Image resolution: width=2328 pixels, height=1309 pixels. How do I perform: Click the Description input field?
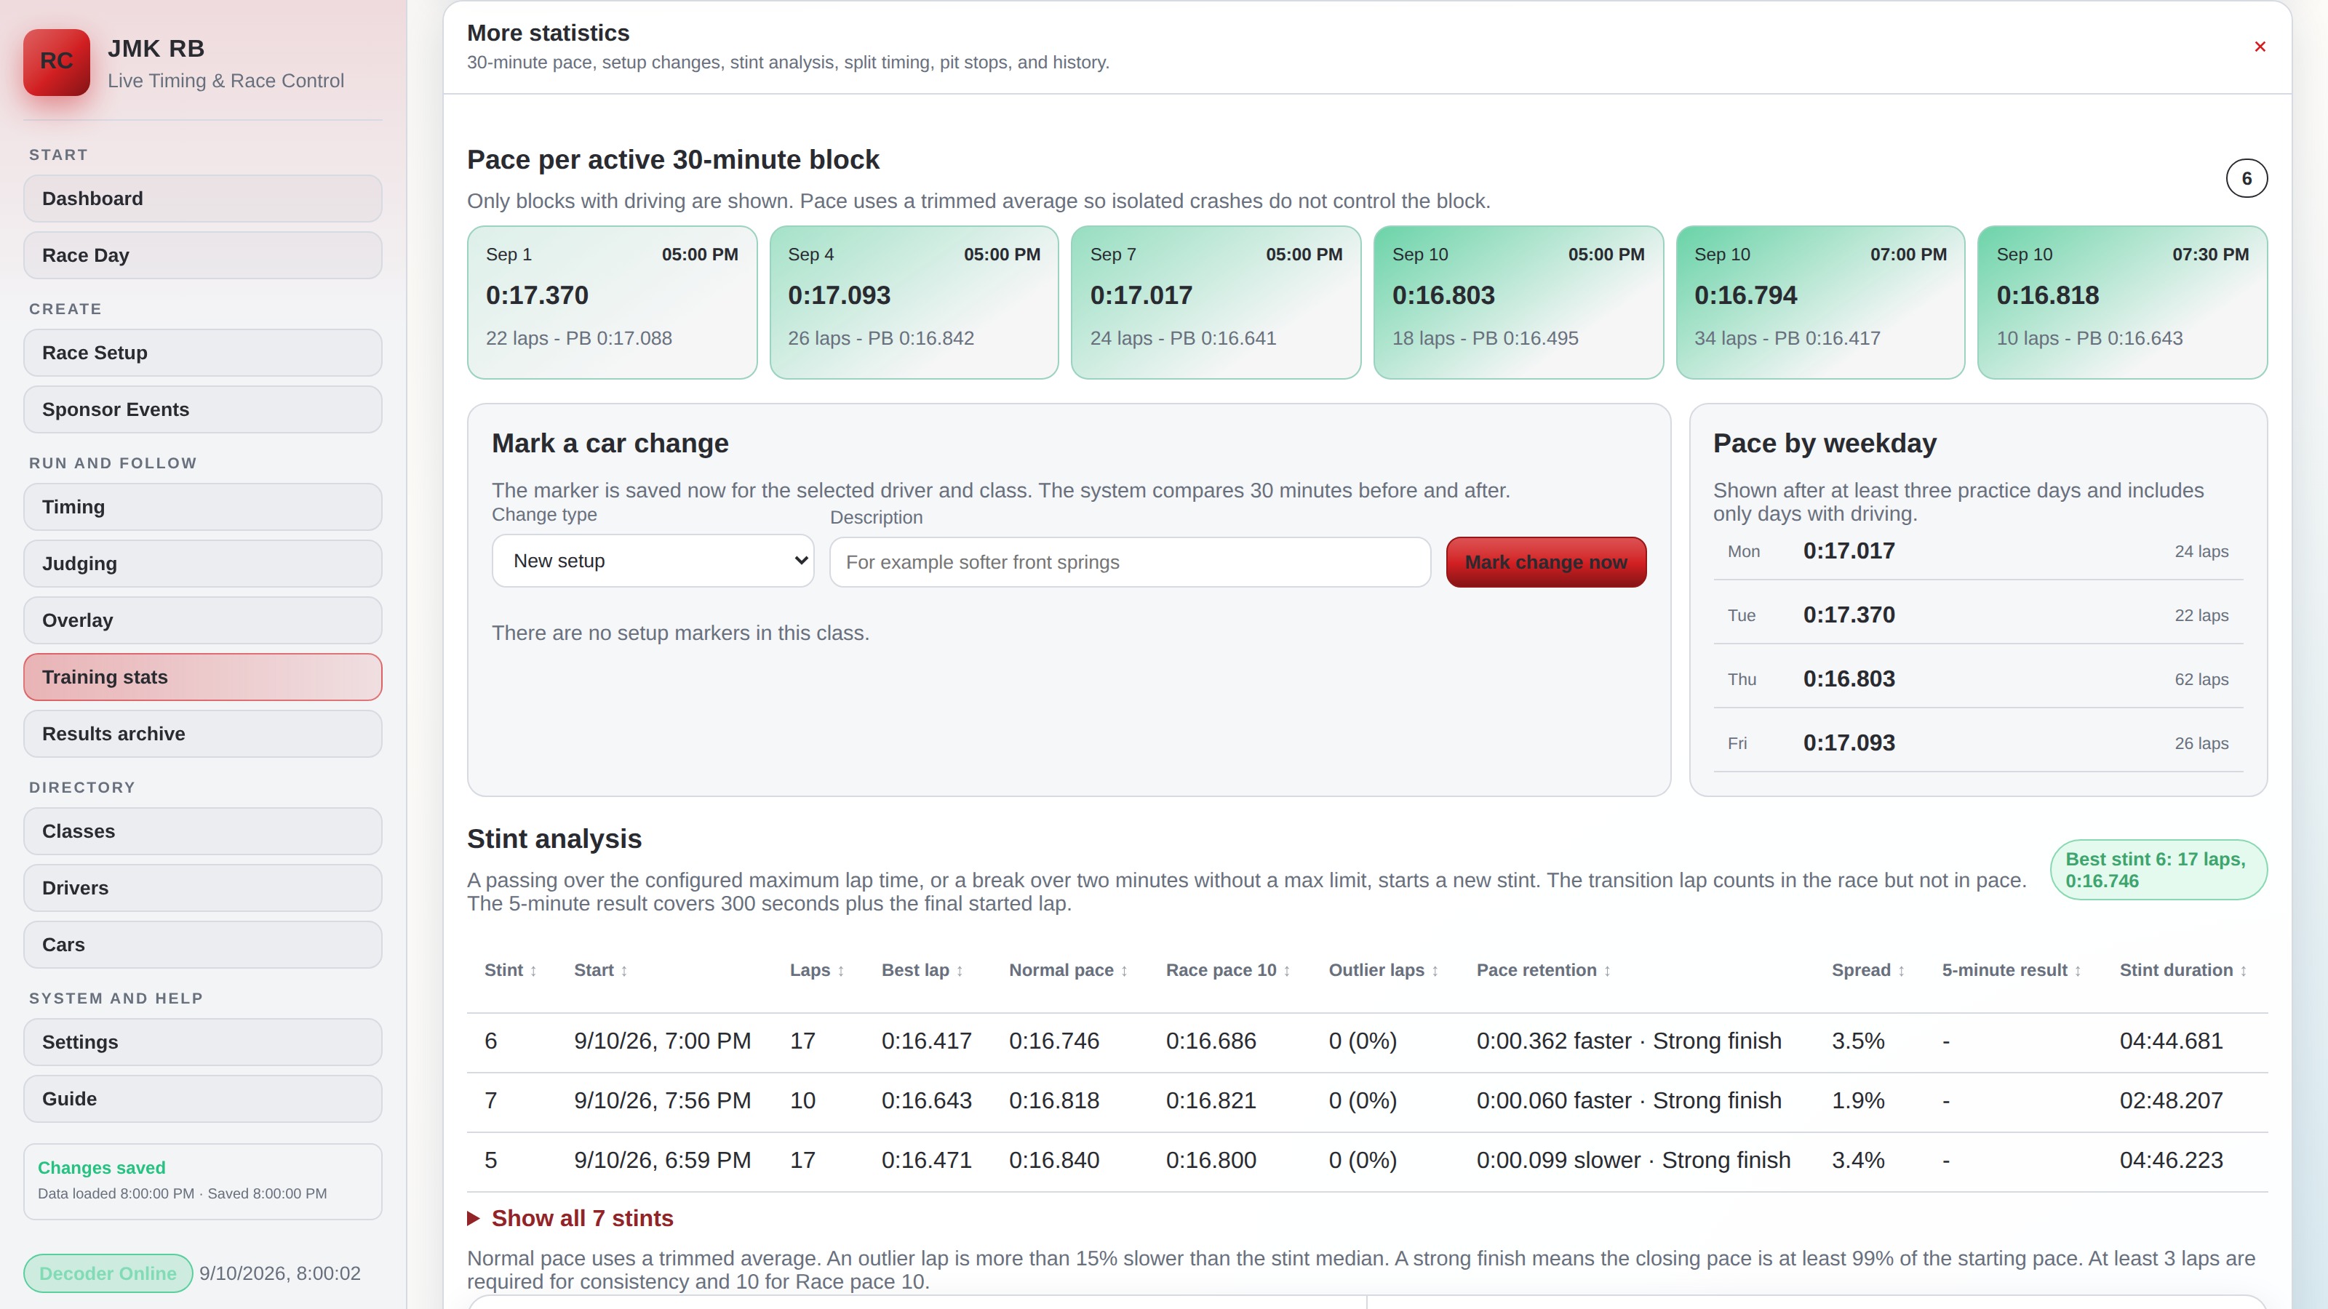point(1130,562)
